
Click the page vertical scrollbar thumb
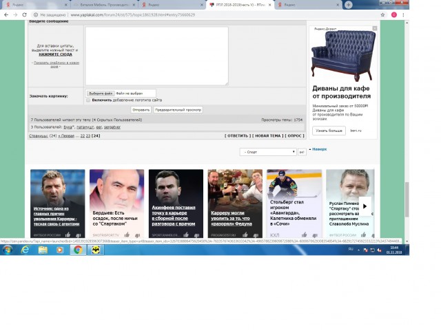tap(407, 199)
